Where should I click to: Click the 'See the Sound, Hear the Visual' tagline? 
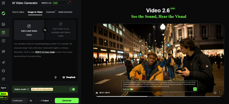tap(158, 17)
